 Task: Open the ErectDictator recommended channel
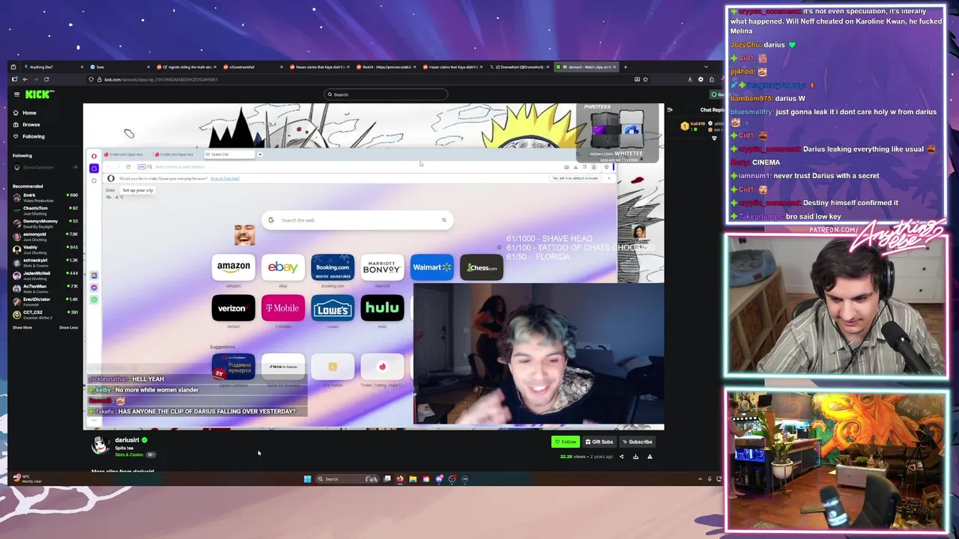tap(45, 301)
